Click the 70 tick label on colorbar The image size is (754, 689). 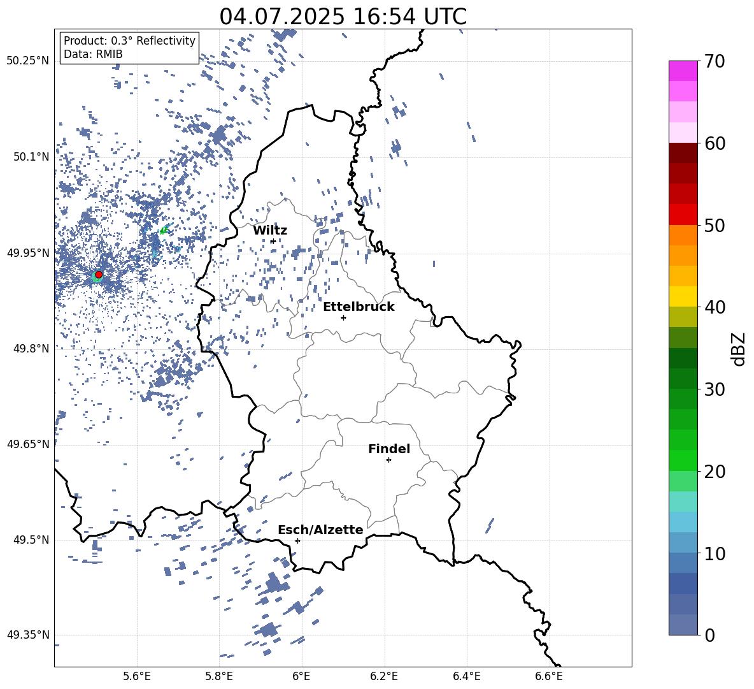click(714, 61)
